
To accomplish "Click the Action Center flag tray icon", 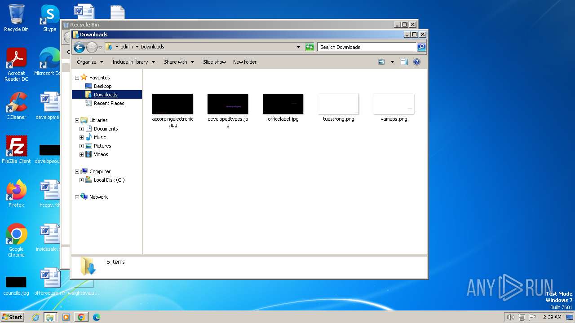I will click(532, 317).
